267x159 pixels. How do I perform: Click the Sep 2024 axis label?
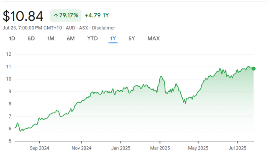(x=39, y=148)
